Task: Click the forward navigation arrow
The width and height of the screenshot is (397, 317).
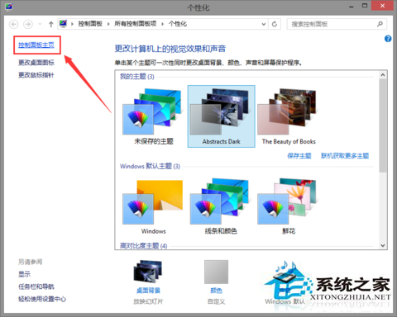Action: (x=27, y=24)
